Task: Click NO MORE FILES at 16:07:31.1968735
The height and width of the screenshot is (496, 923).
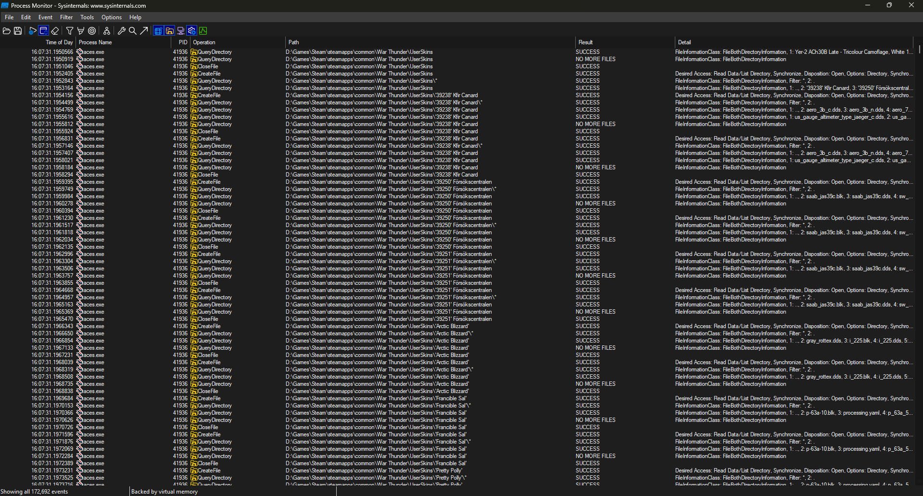Action: point(595,384)
